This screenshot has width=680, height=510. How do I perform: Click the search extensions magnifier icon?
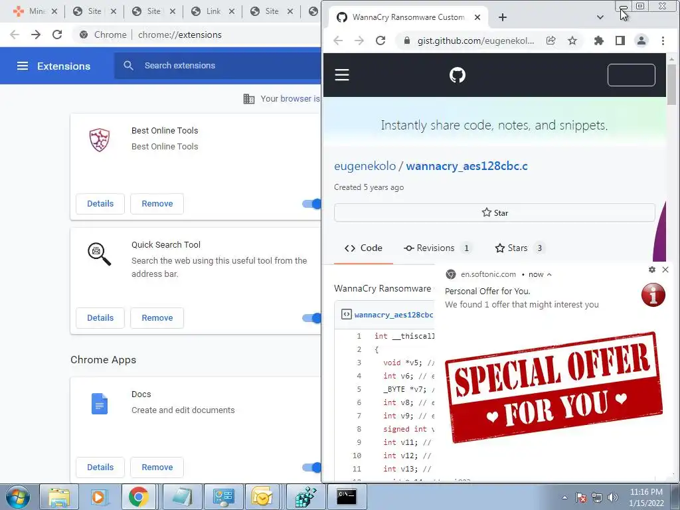(x=128, y=66)
